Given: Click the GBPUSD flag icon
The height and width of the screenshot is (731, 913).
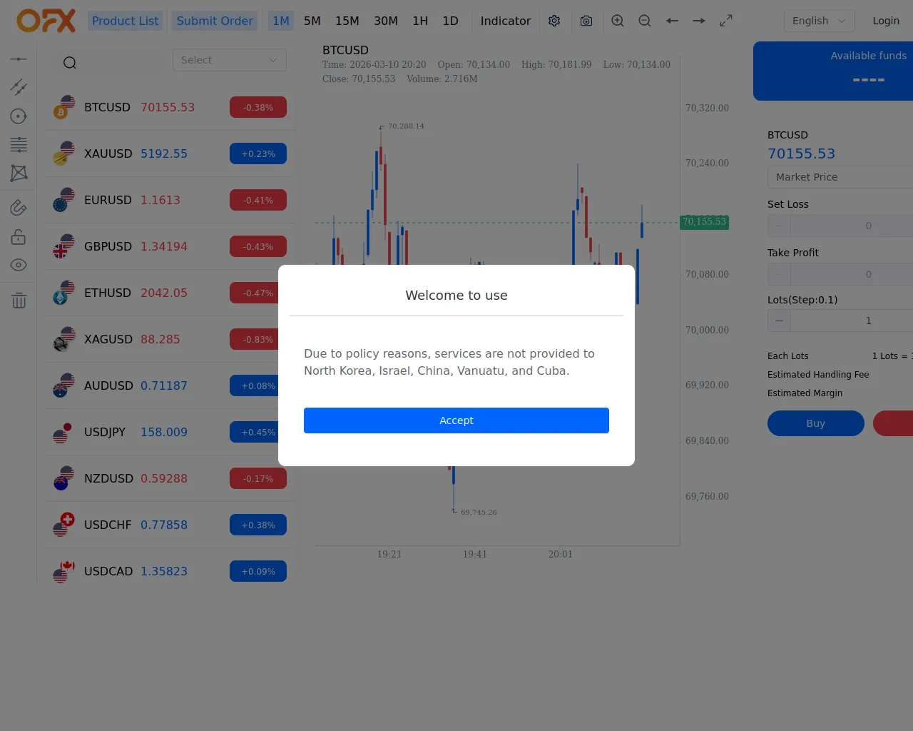Looking at the screenshot, I should (x=64, y=246).
